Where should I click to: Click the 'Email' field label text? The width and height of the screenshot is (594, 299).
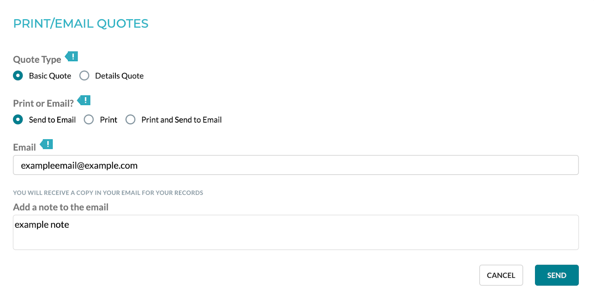click(x=25, y=147)
